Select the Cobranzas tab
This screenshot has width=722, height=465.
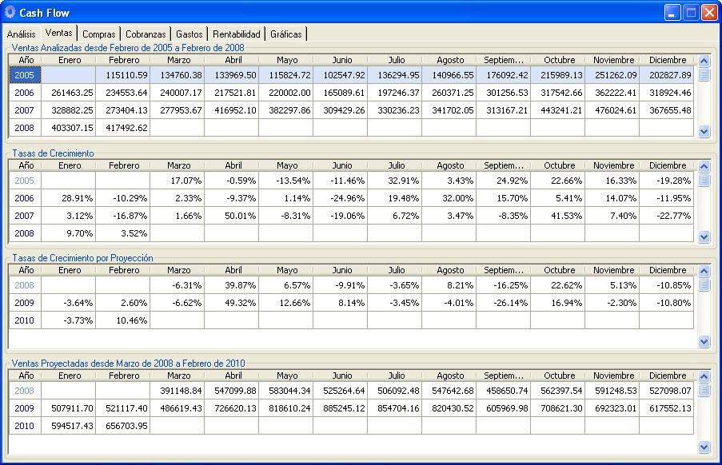[x=146, y=34]
